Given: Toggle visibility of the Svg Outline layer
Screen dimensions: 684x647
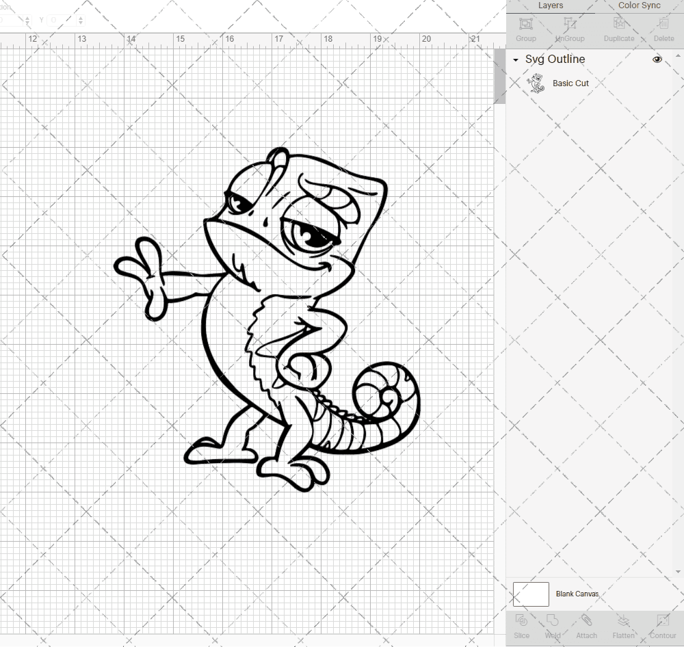Looking at the screenshot, I should [x=657, y=60].
